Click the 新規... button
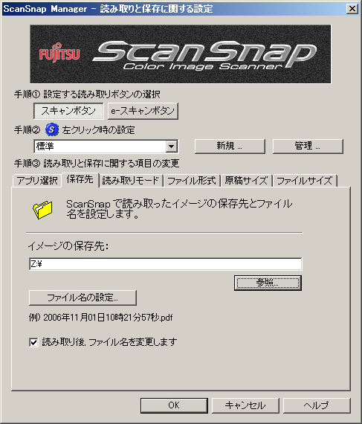Image resolution: width=362 pixels, height=424 pixels. click(x=230, y=147)
